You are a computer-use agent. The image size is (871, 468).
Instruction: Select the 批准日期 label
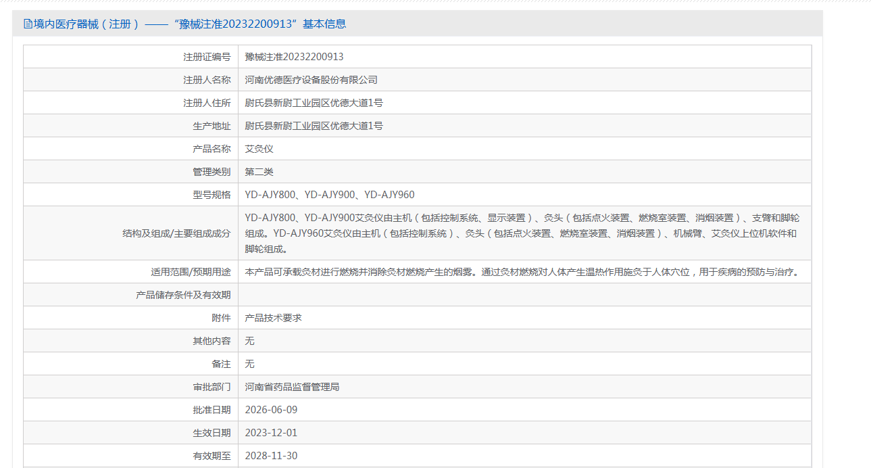211,410
